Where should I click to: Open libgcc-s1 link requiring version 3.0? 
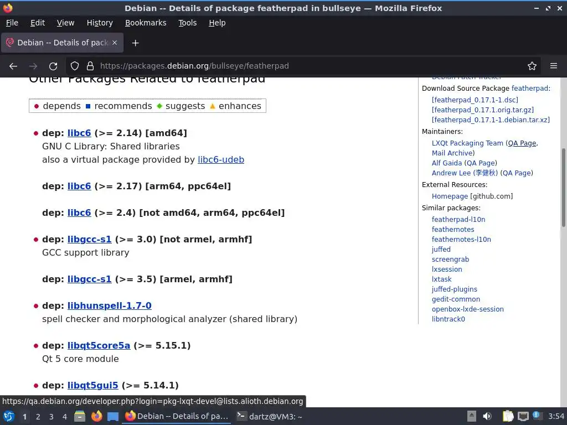[x=89, y=239]
